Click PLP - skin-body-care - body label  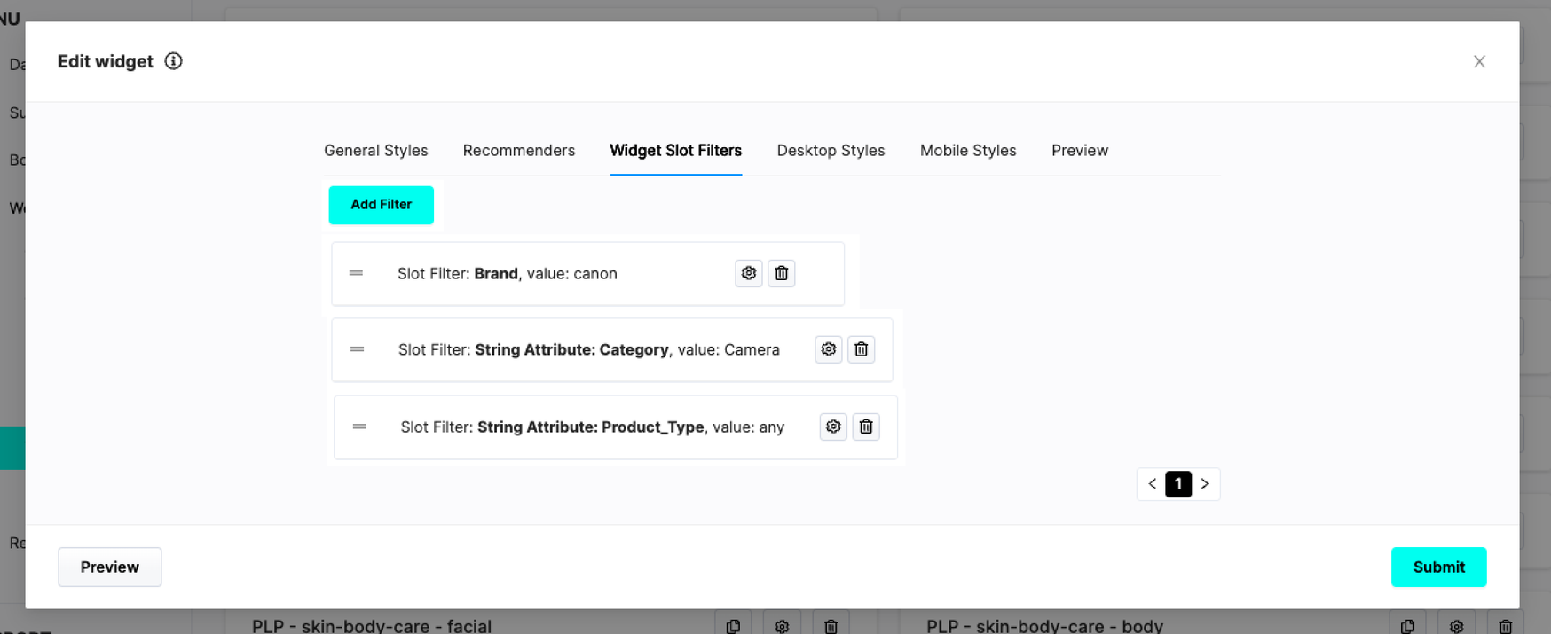tap(1045, 625)
